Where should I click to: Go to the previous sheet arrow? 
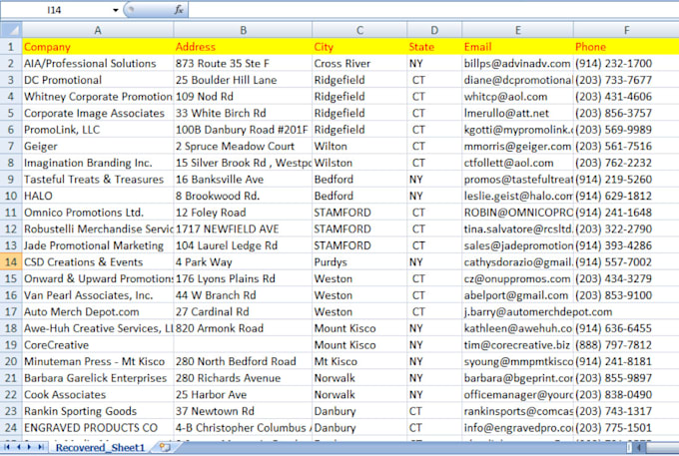19,447
